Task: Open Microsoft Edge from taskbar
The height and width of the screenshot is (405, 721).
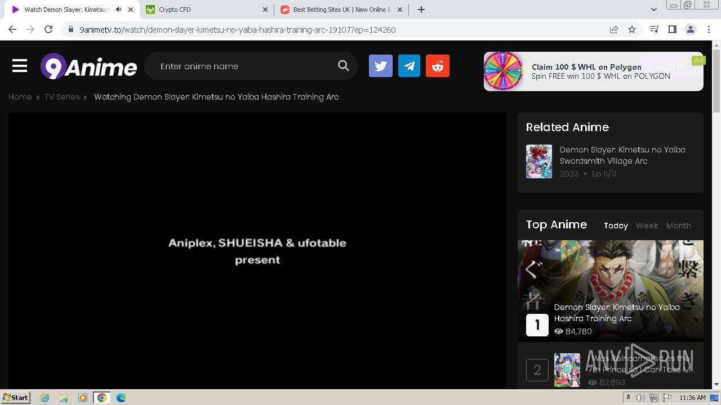Action: pos(121,398)
